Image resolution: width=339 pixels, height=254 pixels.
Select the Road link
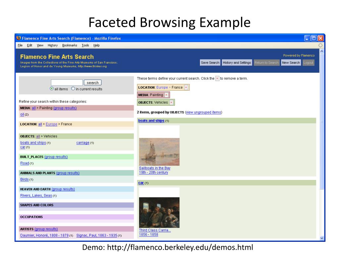(x=24, y=163)
